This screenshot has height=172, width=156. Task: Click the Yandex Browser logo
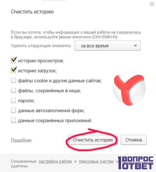[x=129, y=89]
